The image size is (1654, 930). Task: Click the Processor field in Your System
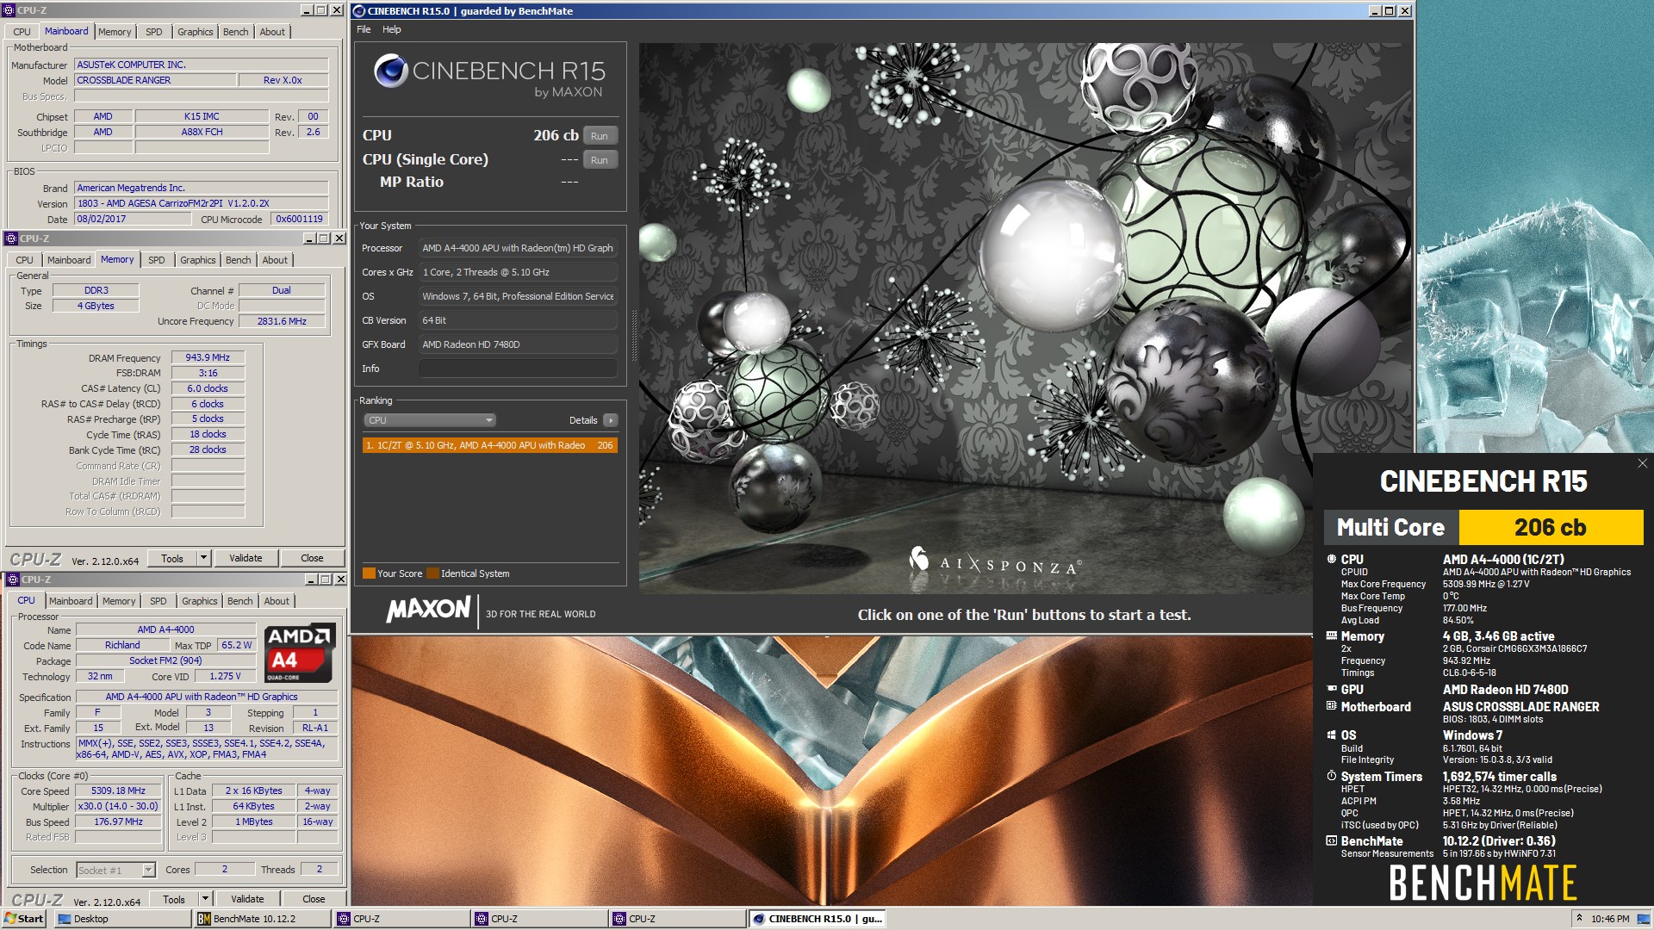[x=518, y=248]
